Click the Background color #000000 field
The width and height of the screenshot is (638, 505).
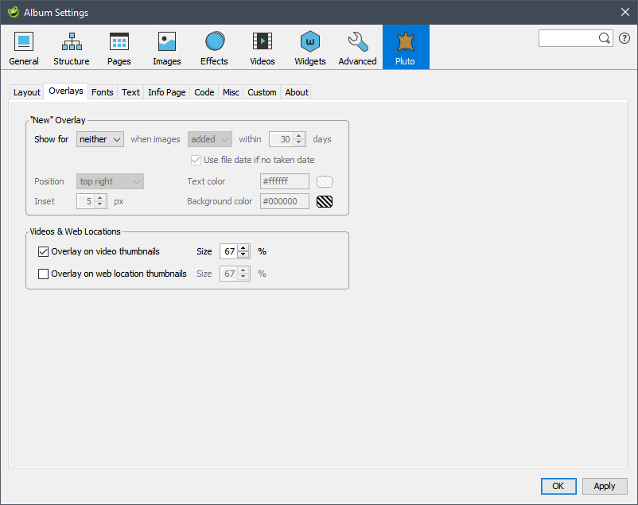click(x=285, y=201)
